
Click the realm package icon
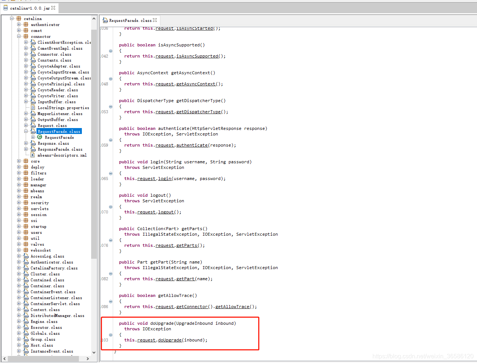pyautogui.click(x=26, y=197)
